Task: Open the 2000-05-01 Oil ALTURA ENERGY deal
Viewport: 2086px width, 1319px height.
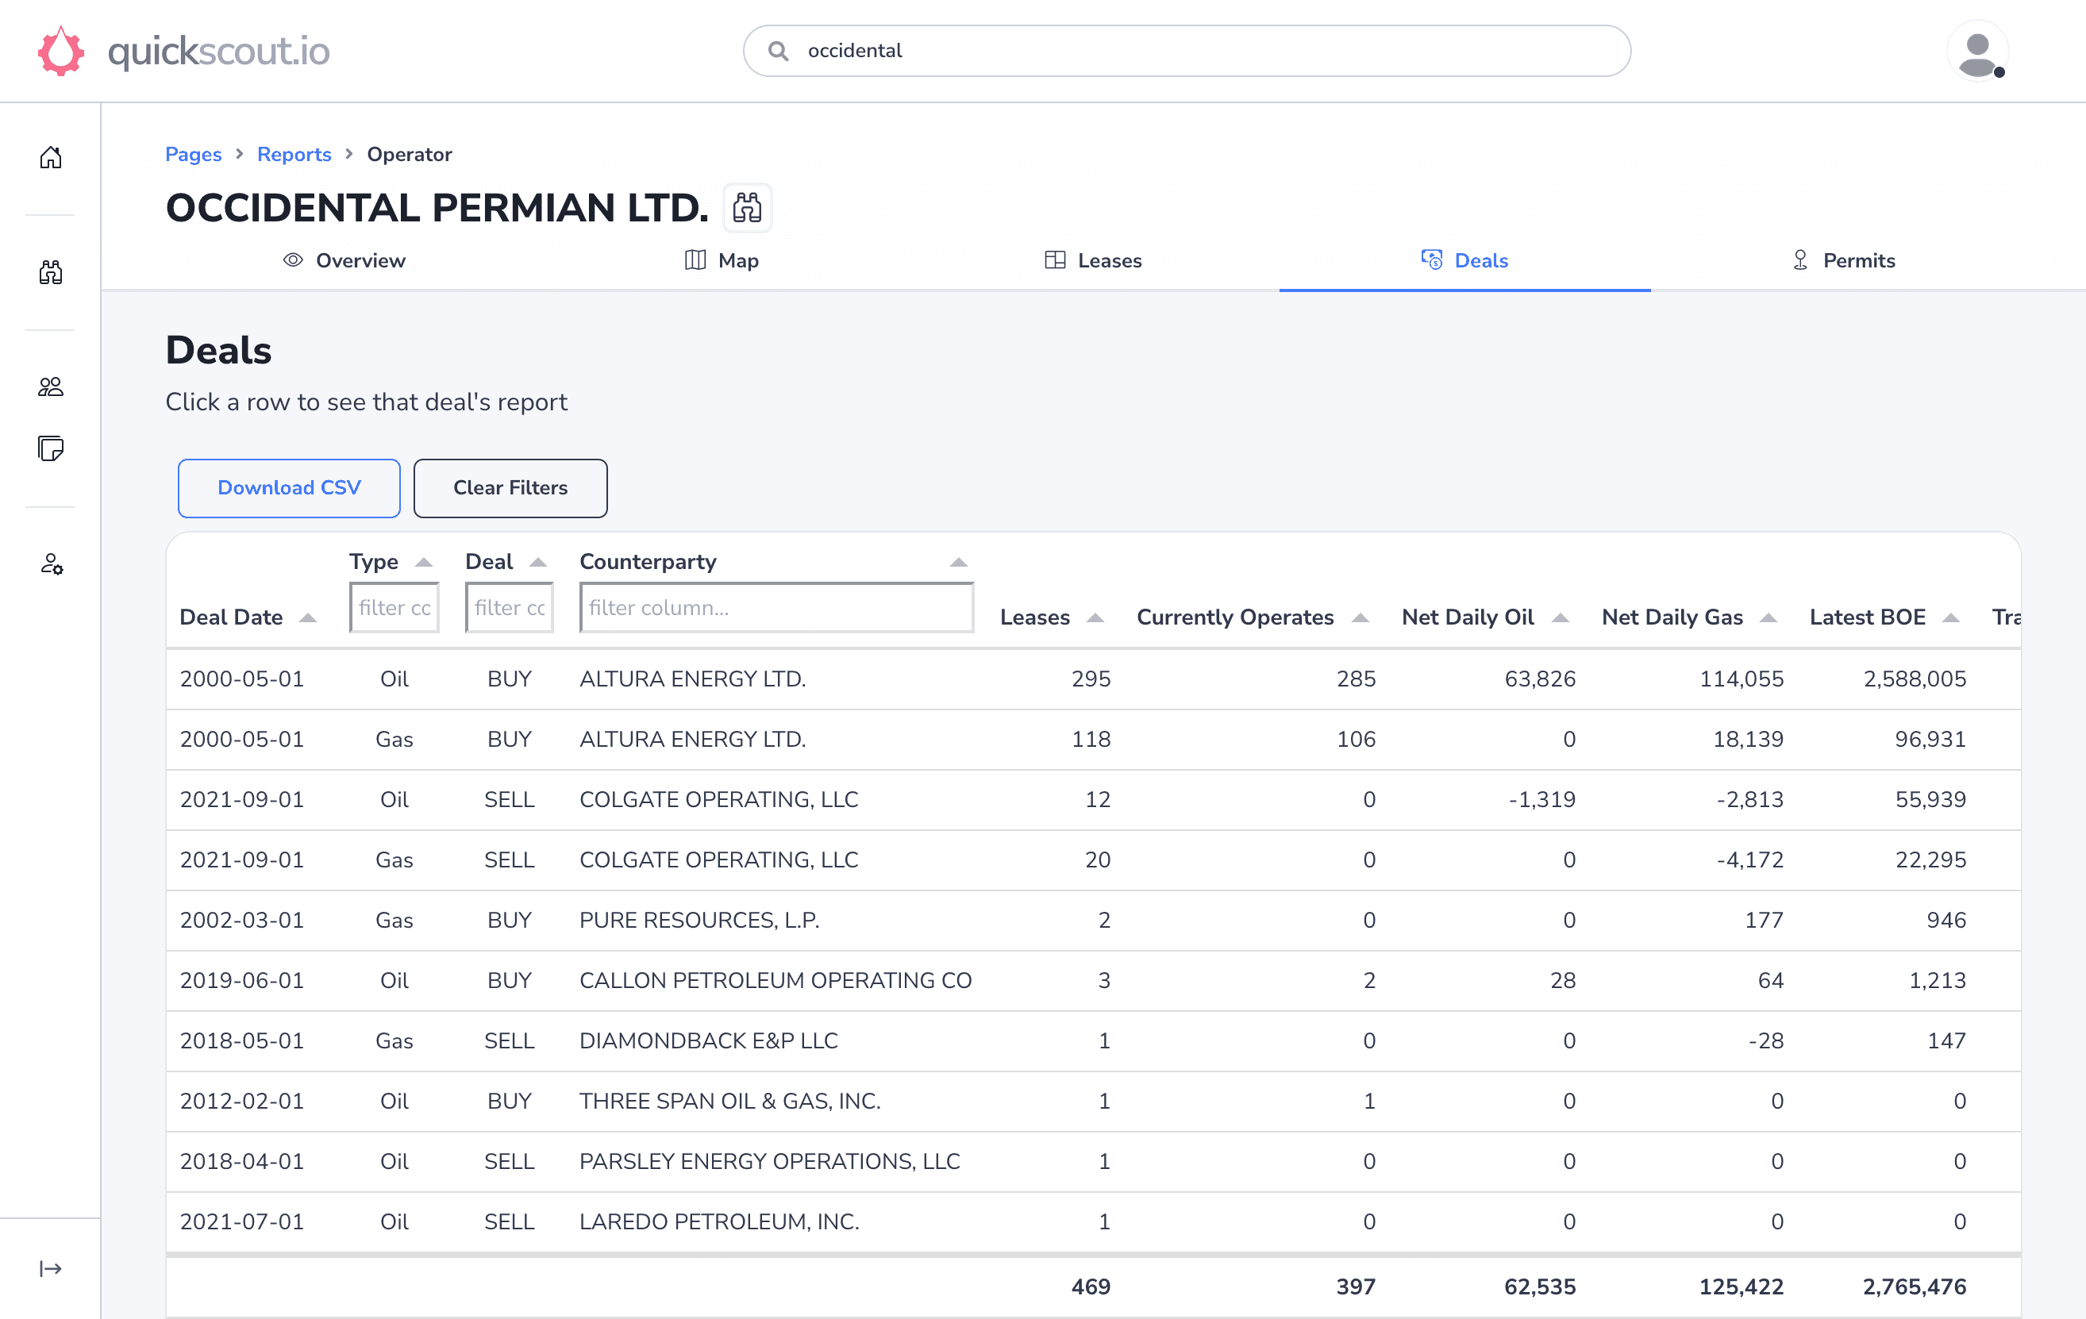Action: (x=1093, y=679)
